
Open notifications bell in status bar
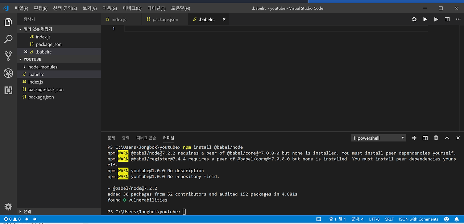pyautogui.click(x=457, y=219)
